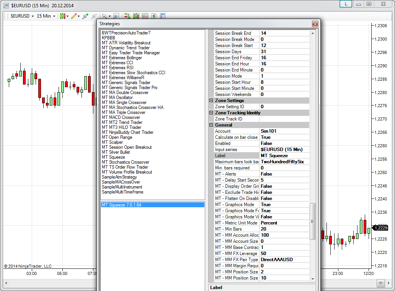Click the cursor pointer tool icon
Screen dimensions: 395x291
coord(104,16)
